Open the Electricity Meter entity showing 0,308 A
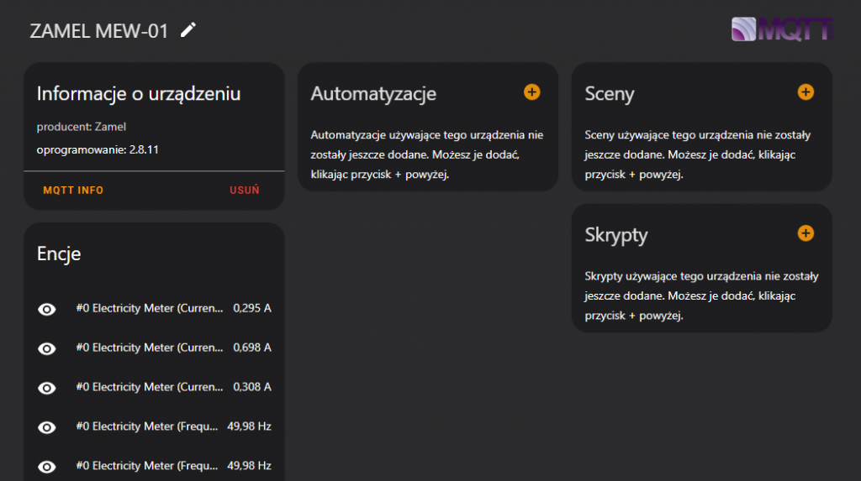This screenshot has height=481, width=861. click(x=151, y=387)
